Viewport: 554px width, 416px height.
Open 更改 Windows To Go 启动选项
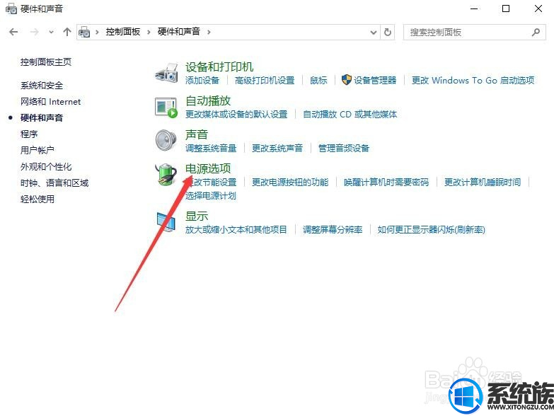coord(473,80)
